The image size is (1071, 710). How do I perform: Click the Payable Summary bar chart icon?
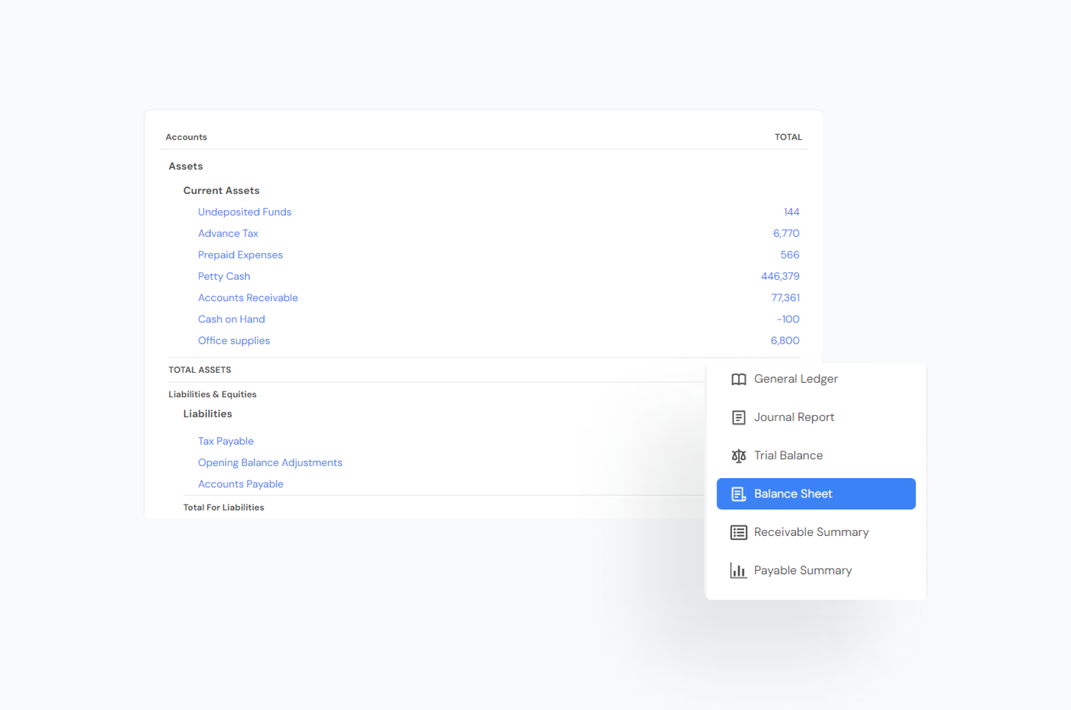pyautogui.click(x=738, y=570)
